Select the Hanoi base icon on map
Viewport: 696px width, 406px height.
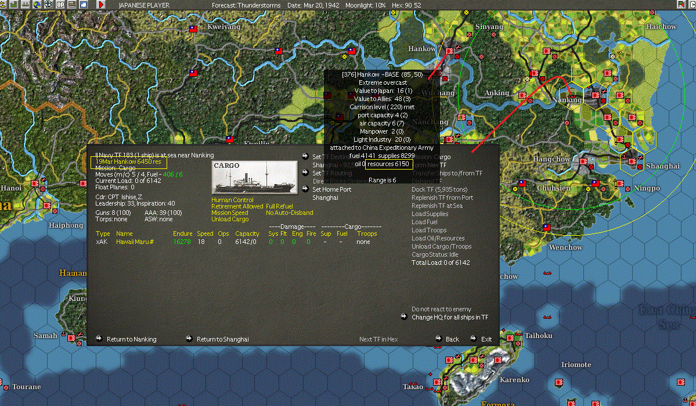point(35,184)
